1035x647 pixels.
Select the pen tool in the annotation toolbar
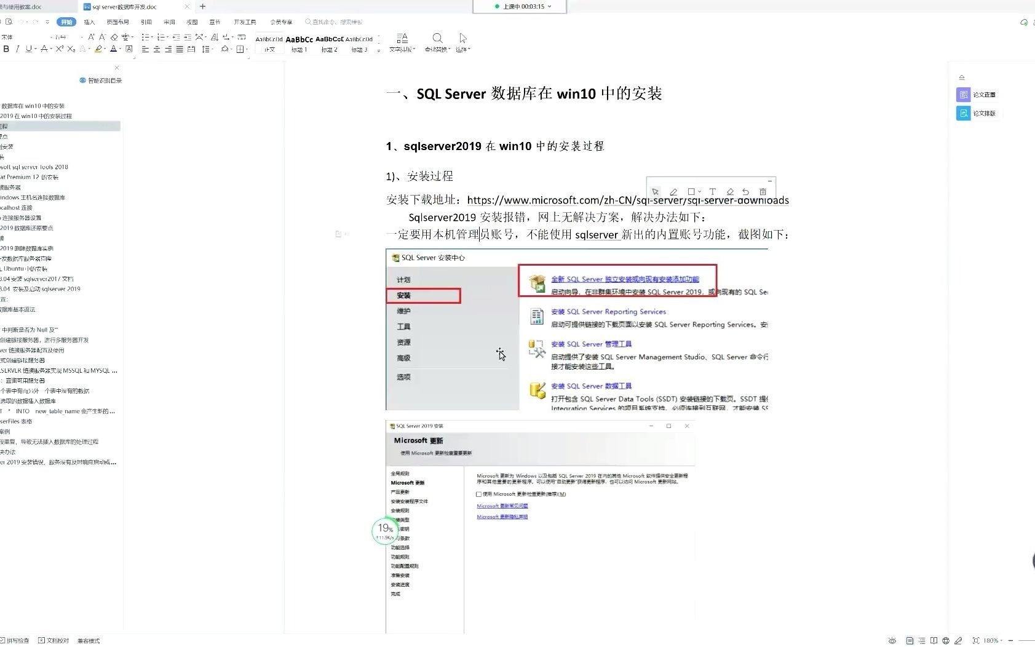click(x=673, y=191)
